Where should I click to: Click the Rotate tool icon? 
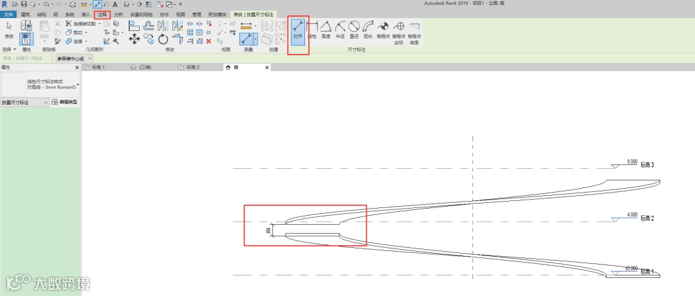tap(163, 39)
